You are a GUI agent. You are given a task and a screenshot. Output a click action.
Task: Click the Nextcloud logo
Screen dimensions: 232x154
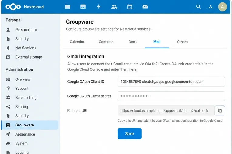point(13,7)
